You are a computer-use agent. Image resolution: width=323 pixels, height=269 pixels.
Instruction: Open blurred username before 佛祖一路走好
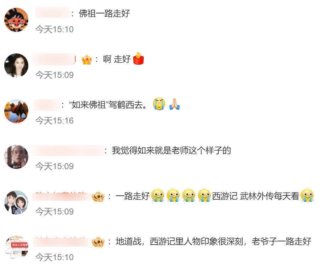(52, 13)
